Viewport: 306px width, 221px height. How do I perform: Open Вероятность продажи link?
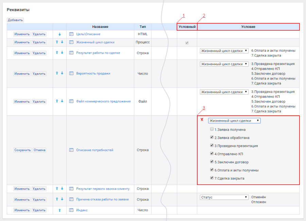(93, 73)
